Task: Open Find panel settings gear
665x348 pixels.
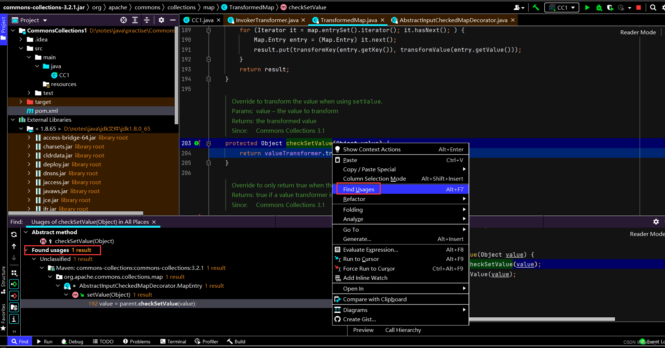Action: point(656,222)
